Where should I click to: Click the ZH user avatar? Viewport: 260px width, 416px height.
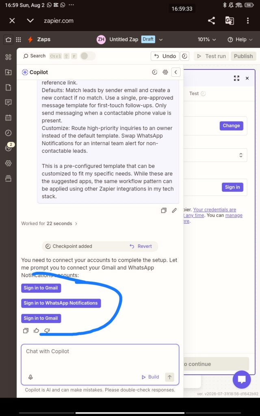click(101, 39)
